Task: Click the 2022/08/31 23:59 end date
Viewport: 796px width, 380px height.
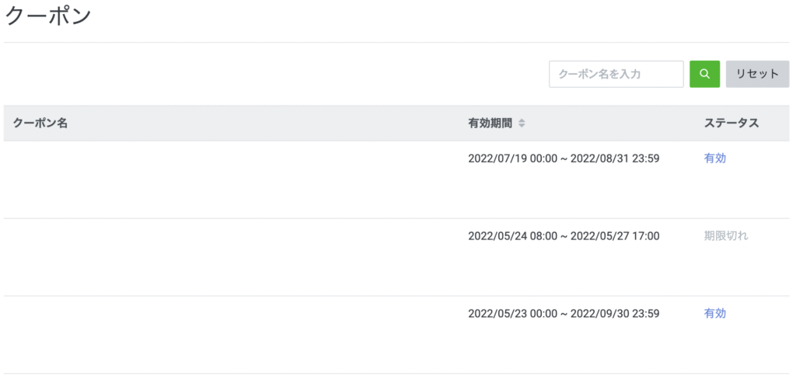Action: click(x=615, y=159)
